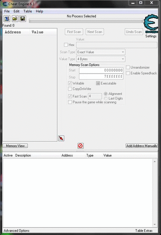Clear the address list with the red no-entry icon
This screenshot has width=161, height=235.
(x=80, y=146)
